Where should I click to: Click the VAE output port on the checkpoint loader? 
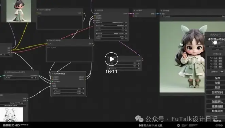tap(11, 53)
